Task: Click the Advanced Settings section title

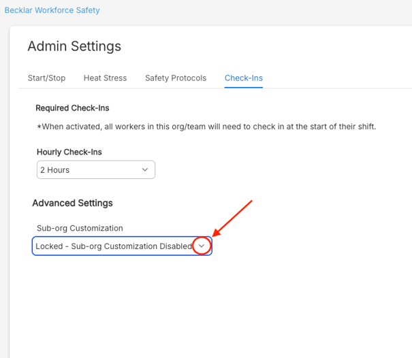Action: pyautogui.click(x=72, y=203)
